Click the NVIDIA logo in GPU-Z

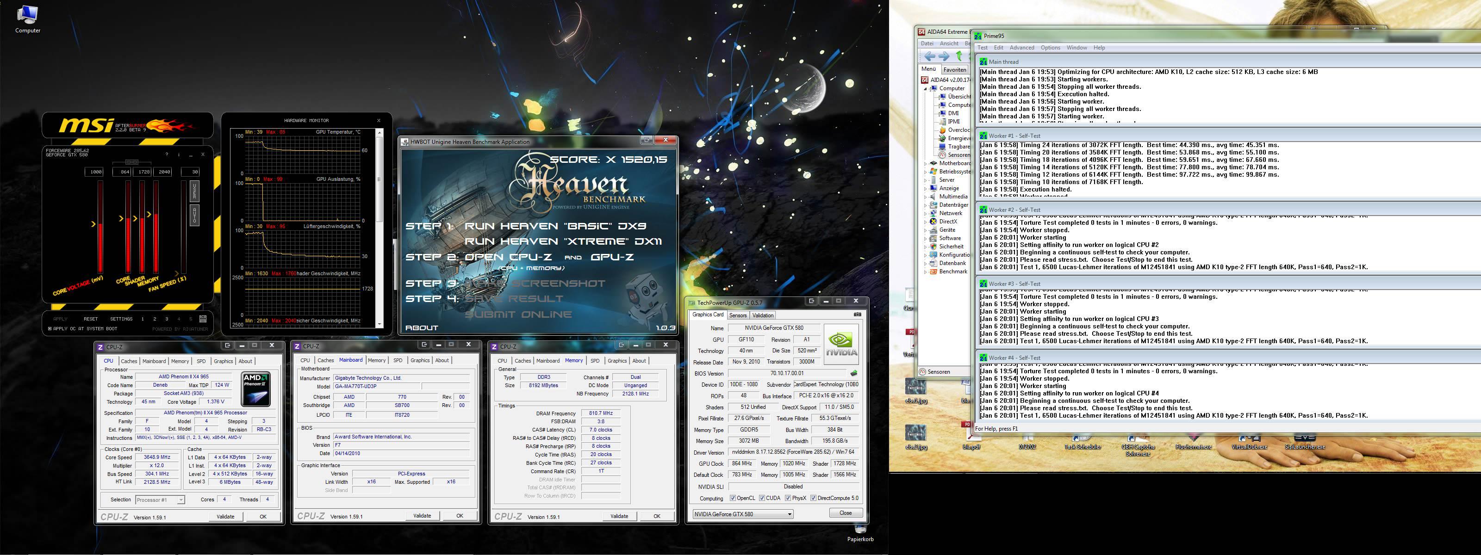tap(841, 344)
